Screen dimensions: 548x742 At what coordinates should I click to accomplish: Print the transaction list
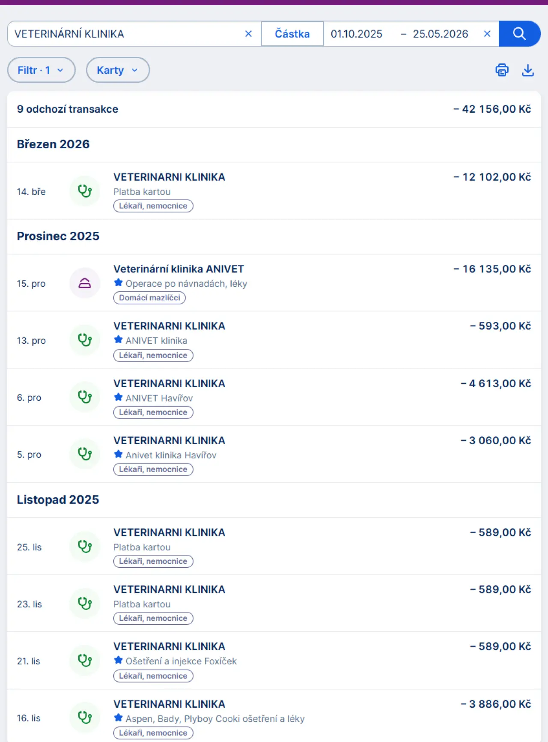pyautogui.click(x=502, y=70)
